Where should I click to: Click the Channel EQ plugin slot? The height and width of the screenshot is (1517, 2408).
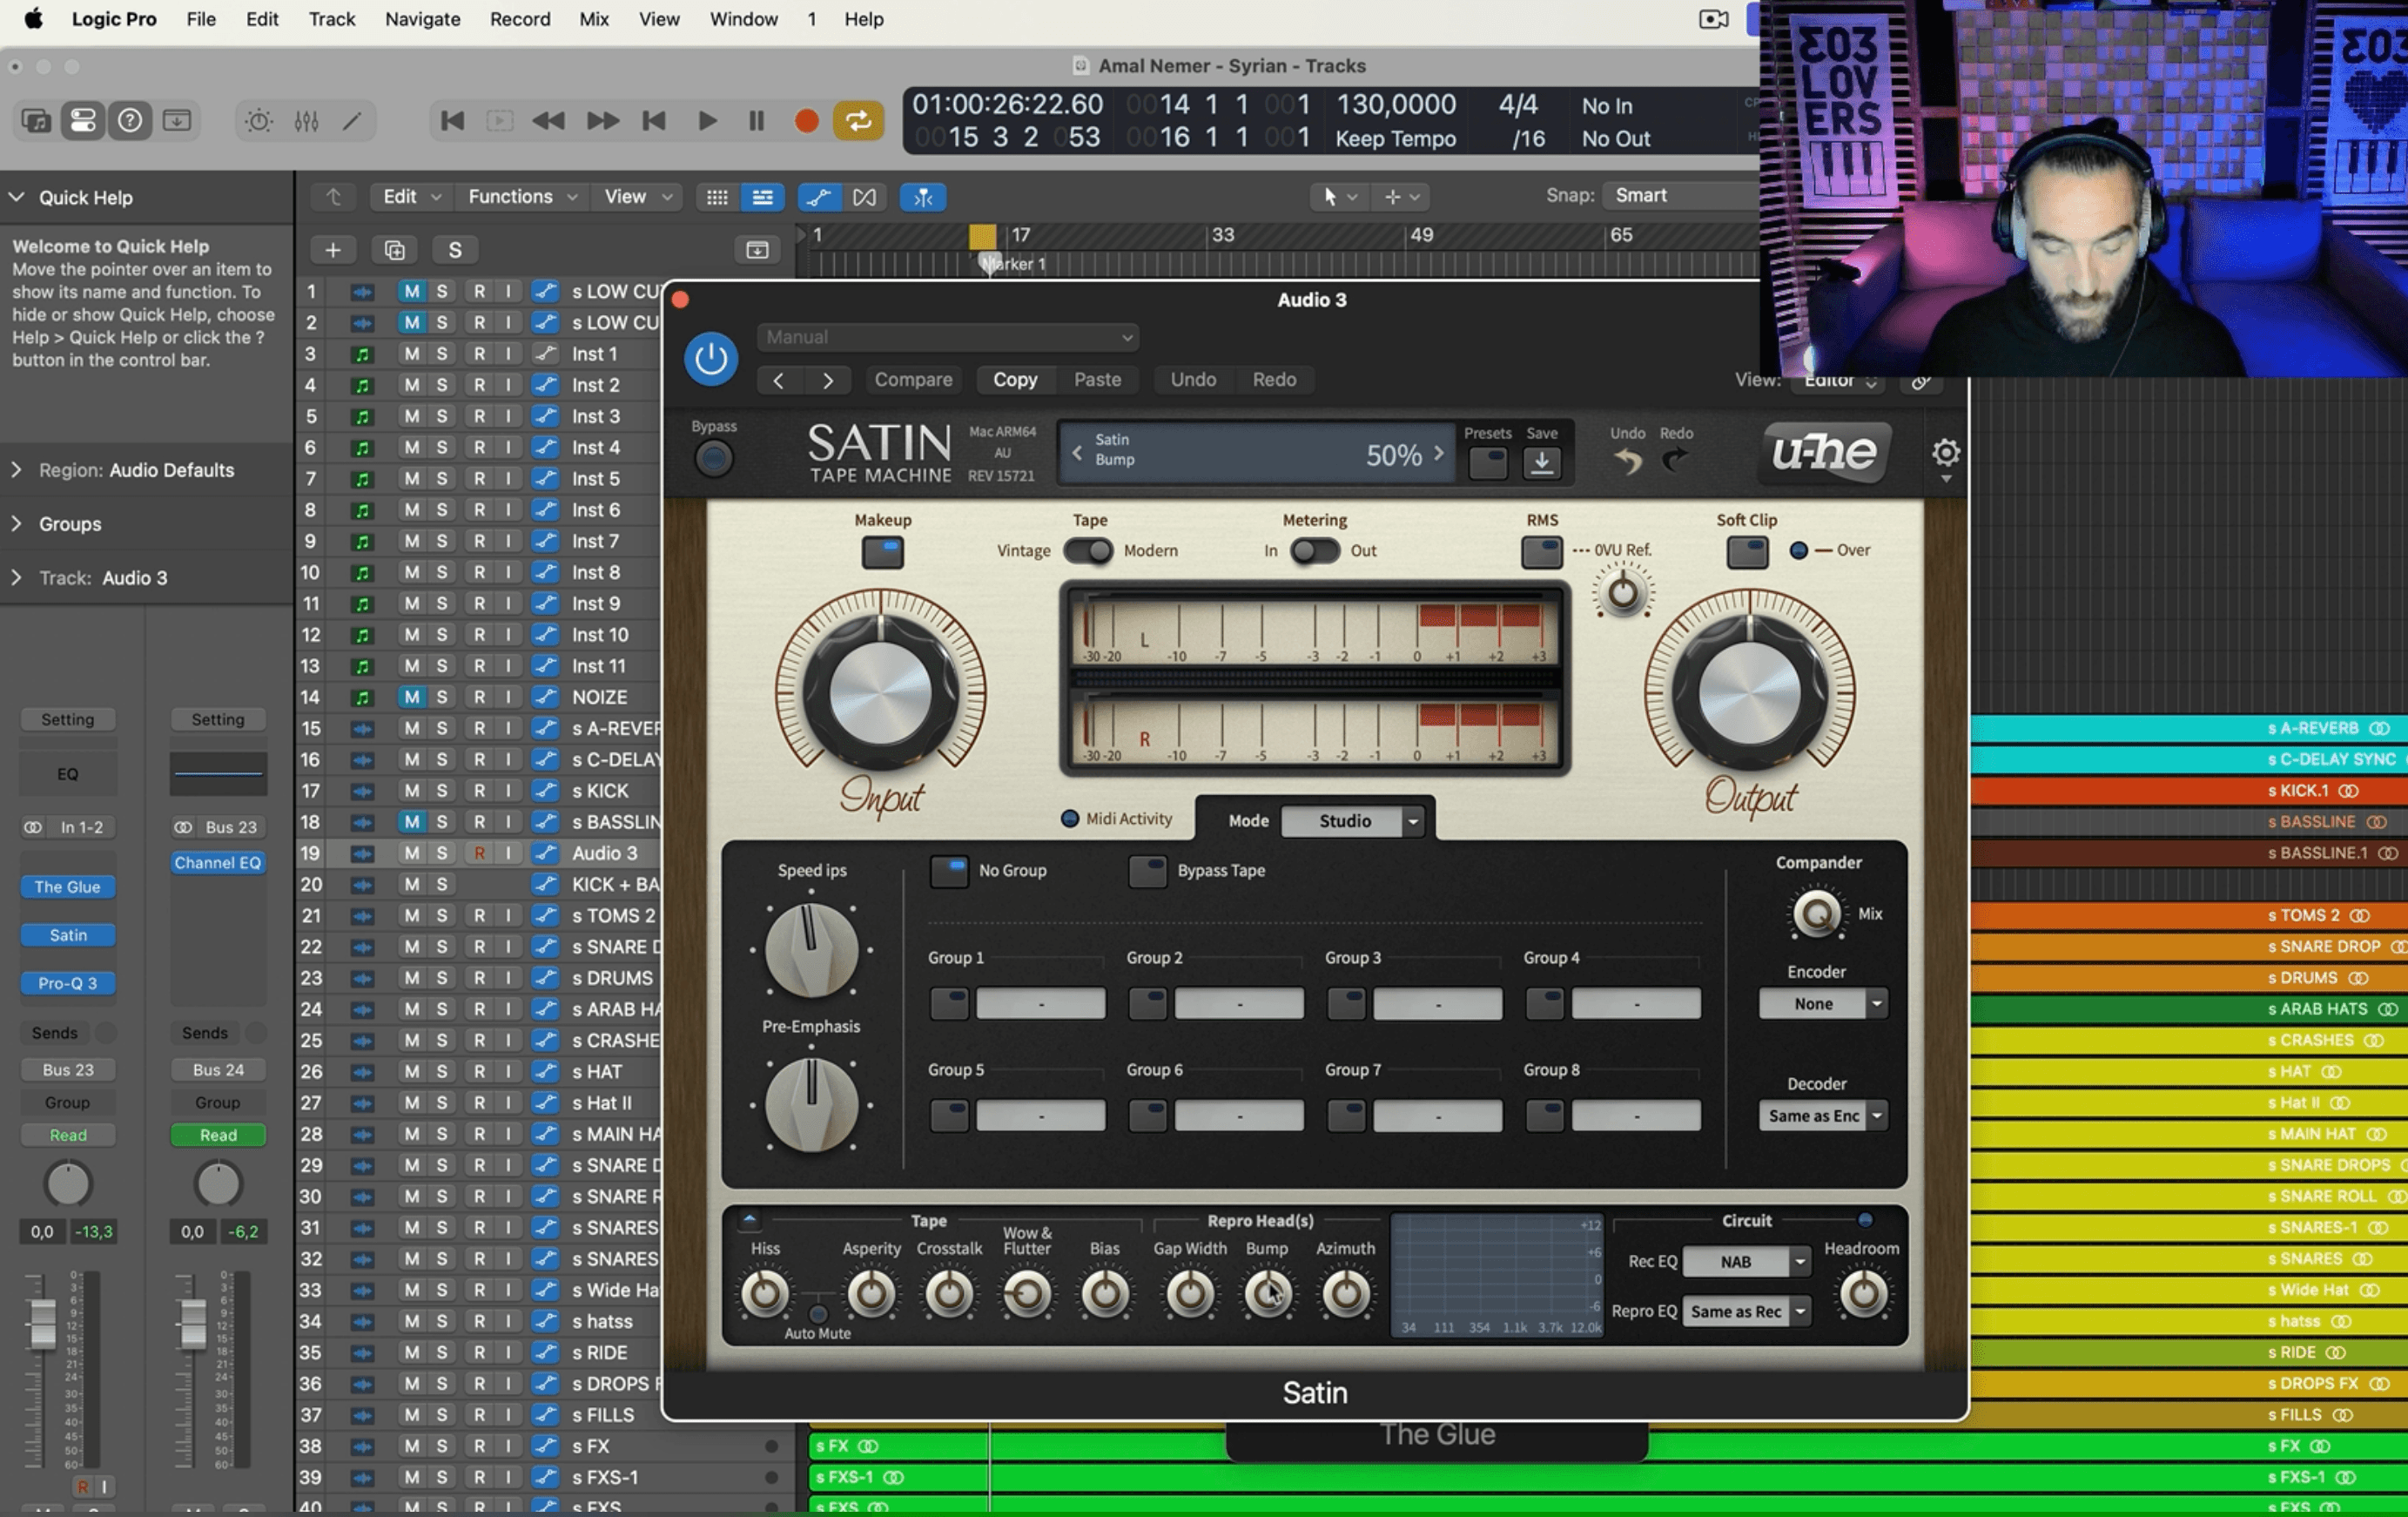click(x=218, y=863)
